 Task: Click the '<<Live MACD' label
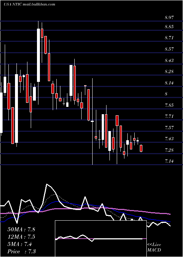(x=154, y=247)
